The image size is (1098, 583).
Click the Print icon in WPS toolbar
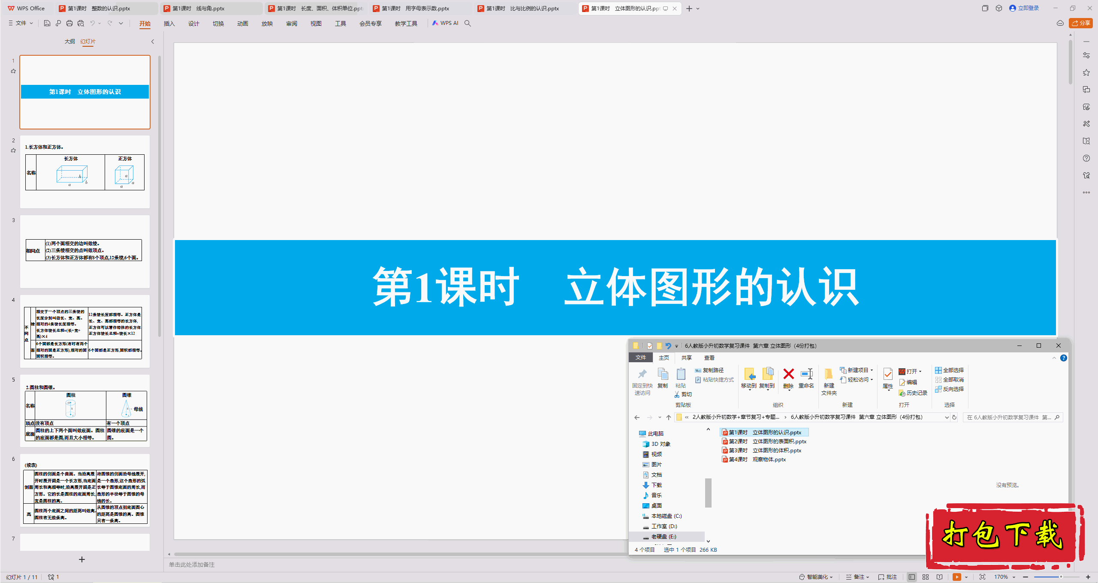click(69, 23)
